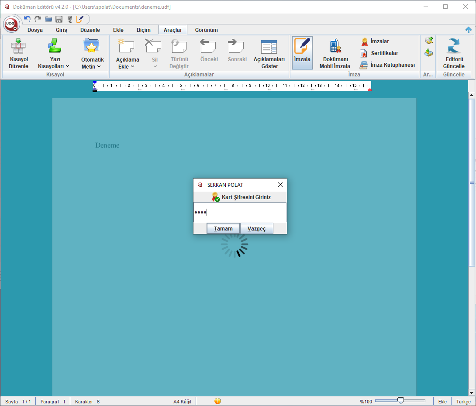
Task: Switch to the Görünüm tab
Action: (x=207, y=30)
